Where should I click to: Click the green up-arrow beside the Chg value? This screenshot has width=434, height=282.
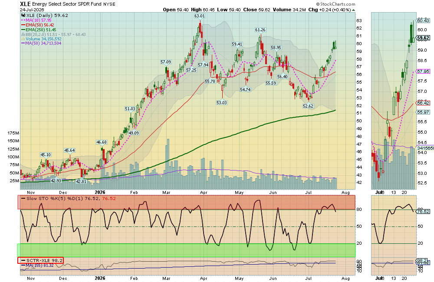point(353,10)
